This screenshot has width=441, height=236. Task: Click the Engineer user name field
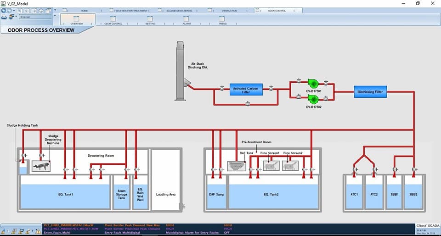pos(35,17)
